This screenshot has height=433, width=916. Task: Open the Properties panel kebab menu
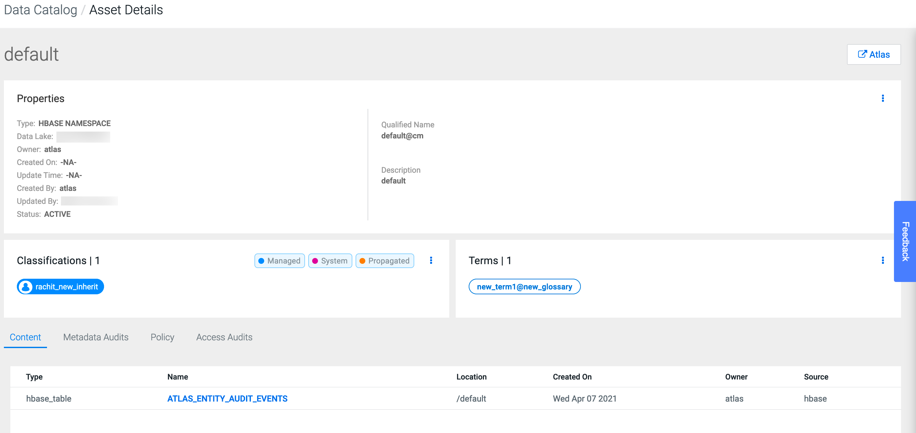pyautogui.click(x=883, y=98)
